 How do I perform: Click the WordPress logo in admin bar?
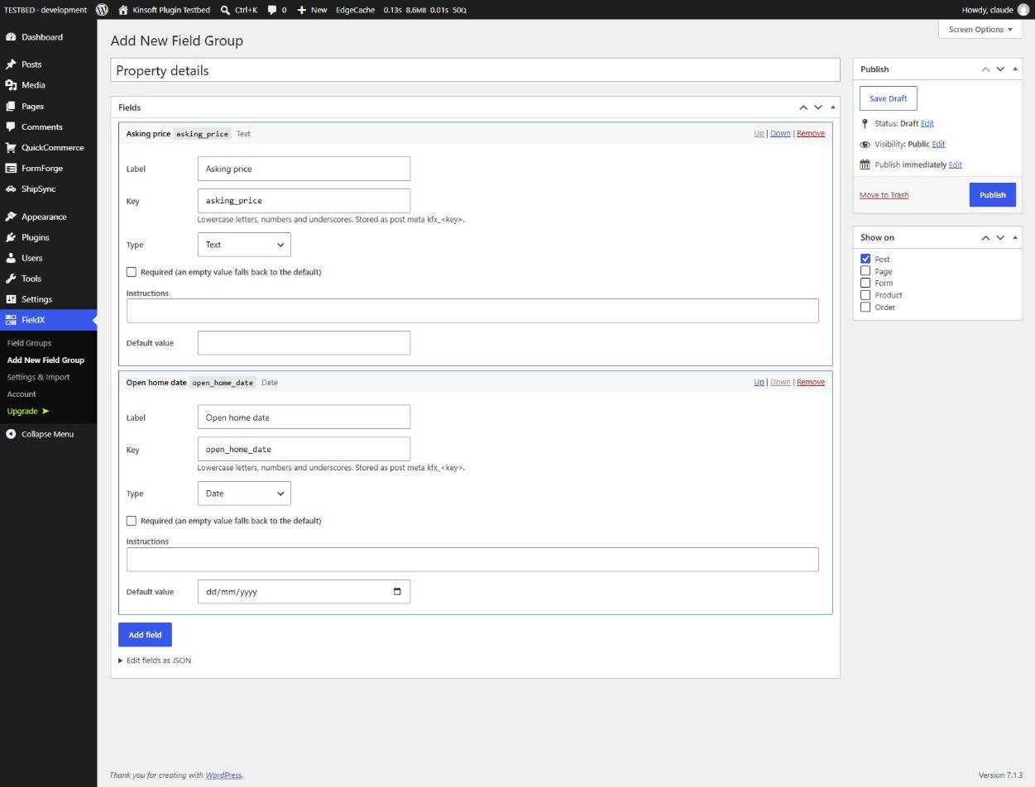(102, 10)
